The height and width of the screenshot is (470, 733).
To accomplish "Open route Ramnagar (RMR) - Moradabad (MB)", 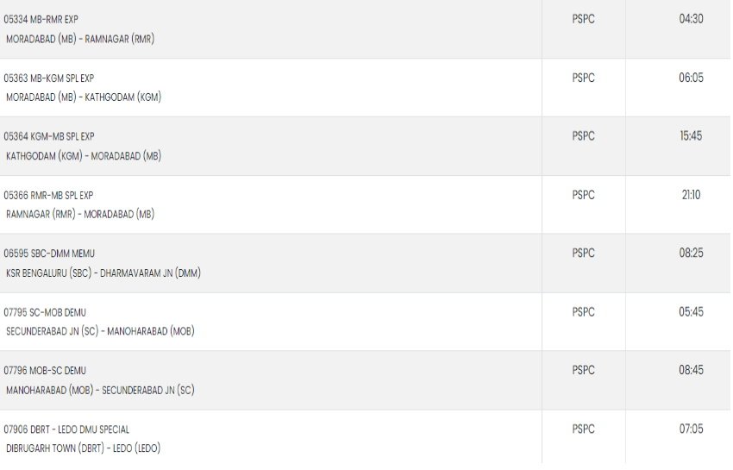I will click(80, 214).
